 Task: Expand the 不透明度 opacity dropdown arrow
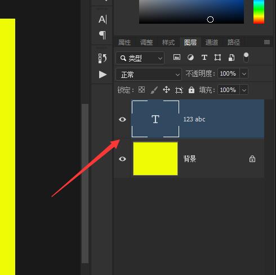tap(244, 73)
